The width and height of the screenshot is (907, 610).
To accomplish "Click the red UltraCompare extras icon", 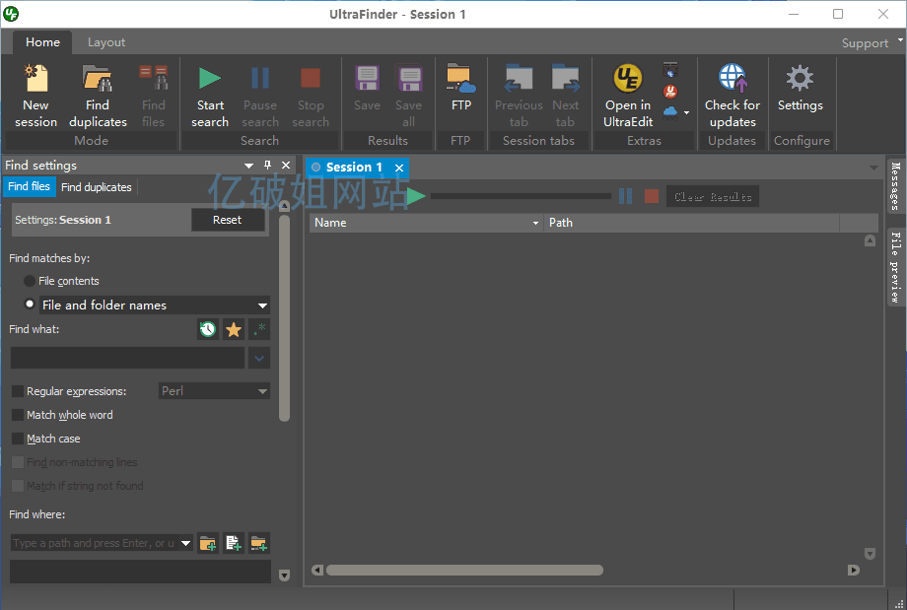I will (x=670, y=92).
